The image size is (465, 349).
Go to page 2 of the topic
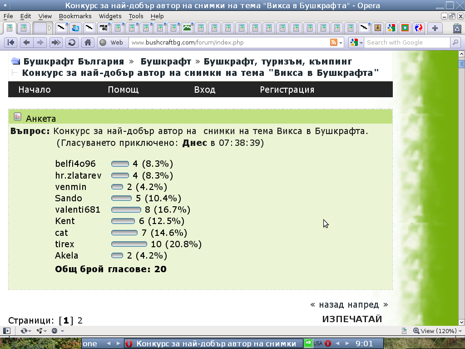pyautogui.click(x=80, y=320)
